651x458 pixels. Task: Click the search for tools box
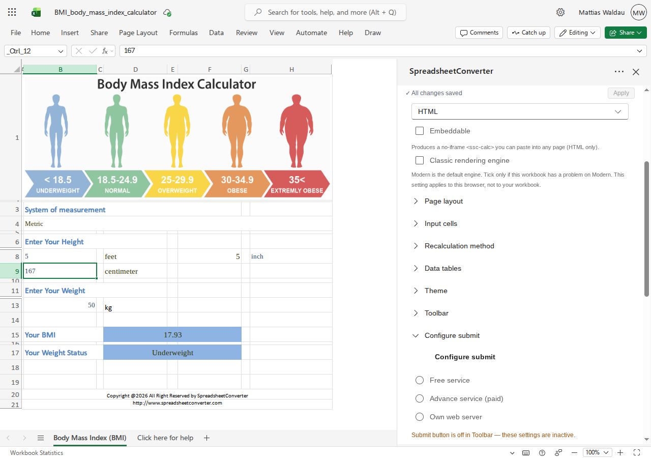coord(325,12)
